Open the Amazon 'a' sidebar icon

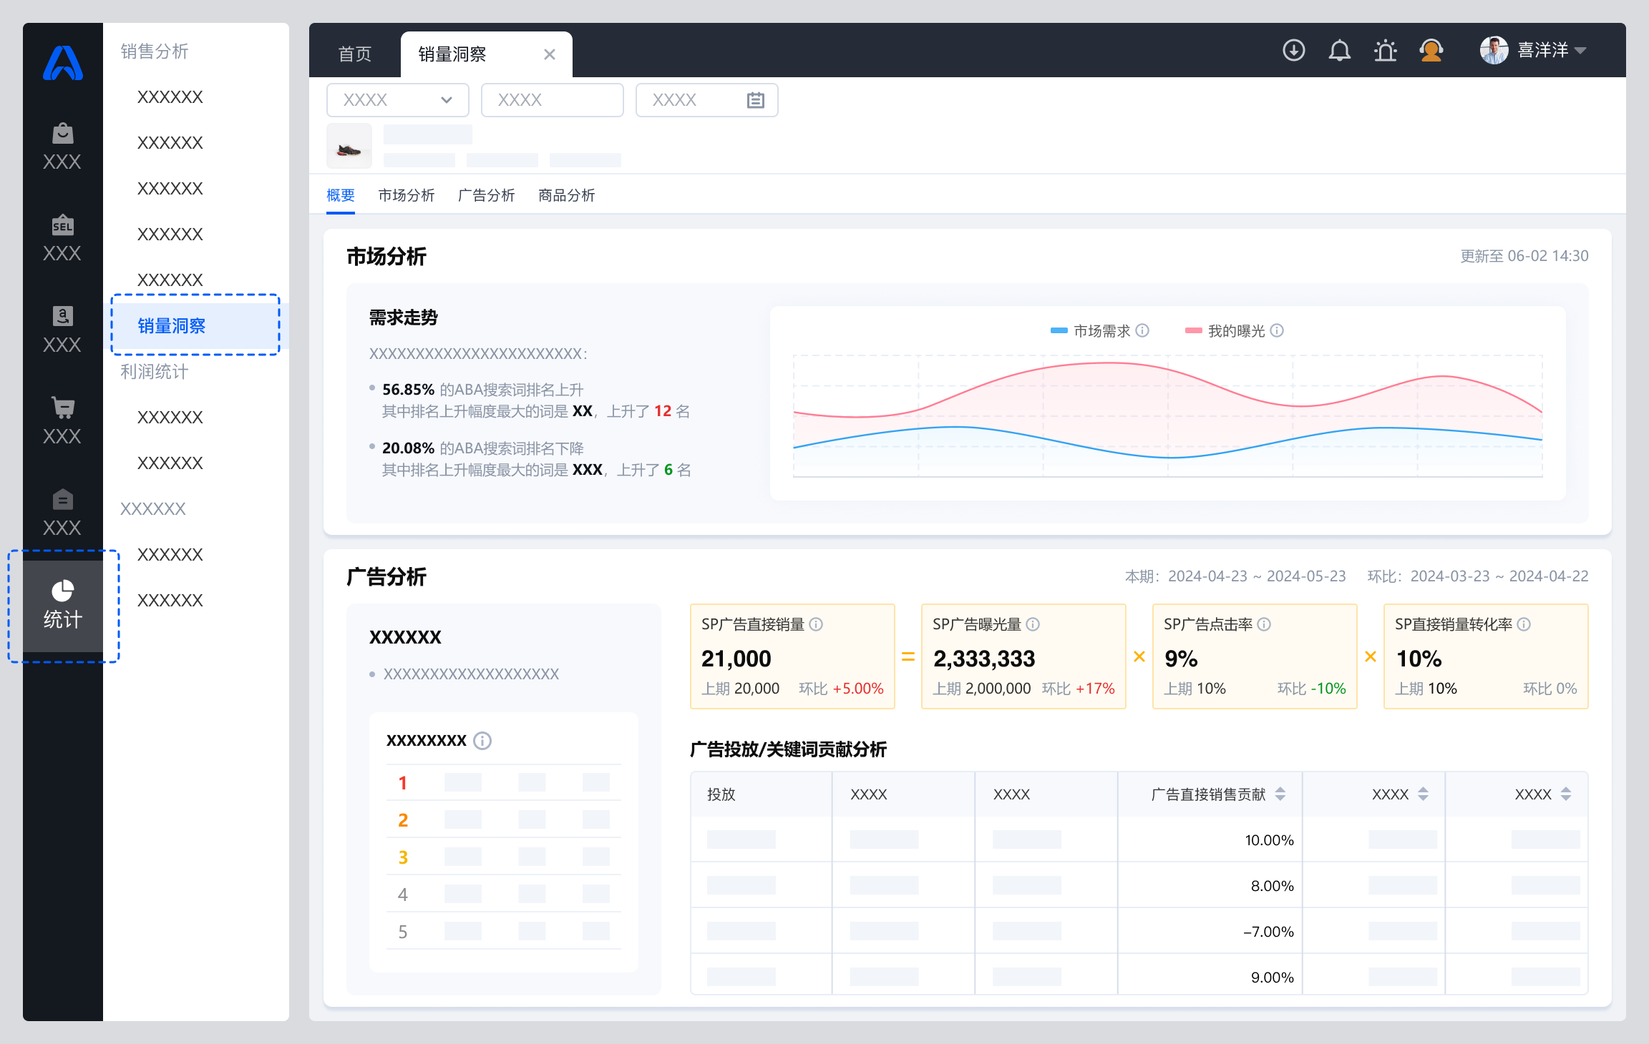click(x=63, y=316)
